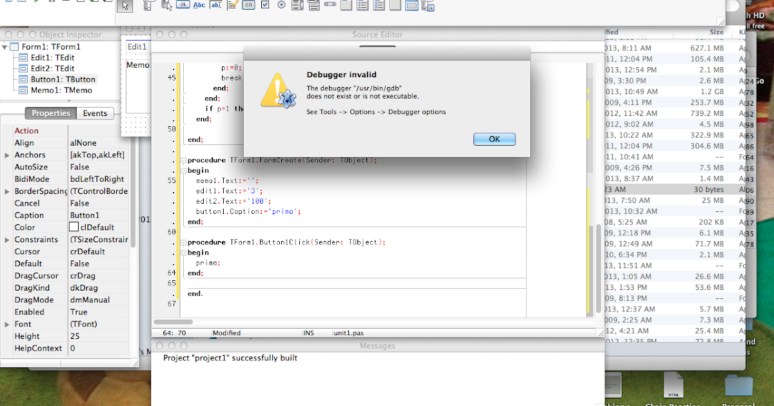
Task: Edit the Caption value Button1
Action: tap(98, 215)
